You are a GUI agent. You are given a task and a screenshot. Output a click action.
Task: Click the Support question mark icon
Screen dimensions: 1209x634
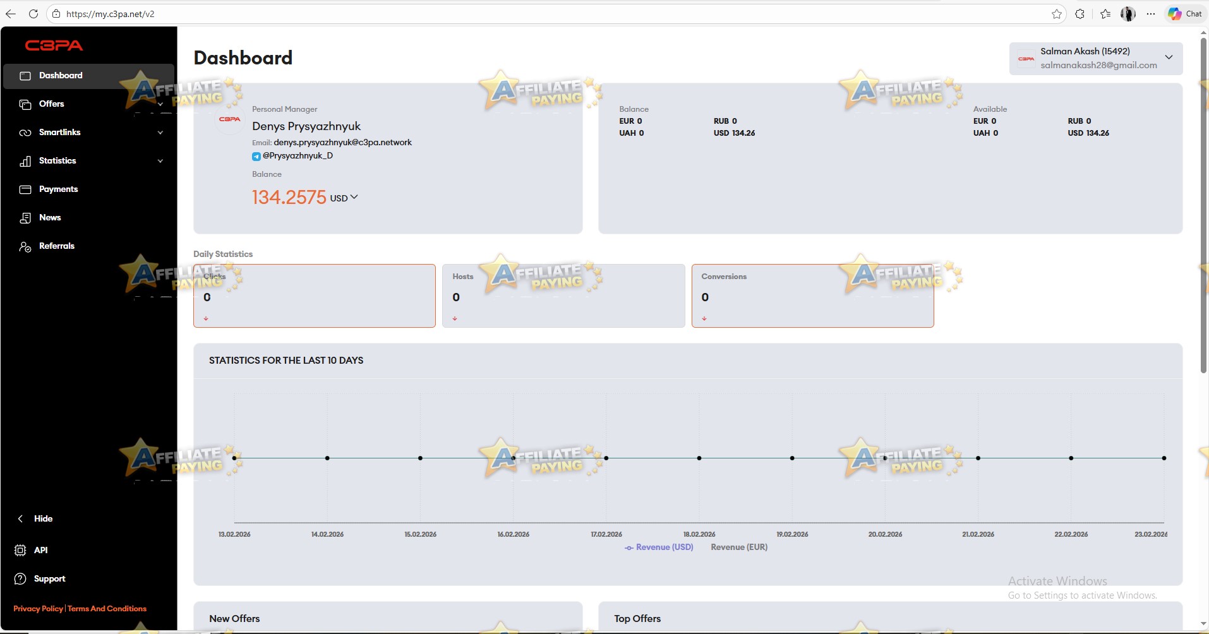pyautogui.click(x=20, y=579)
